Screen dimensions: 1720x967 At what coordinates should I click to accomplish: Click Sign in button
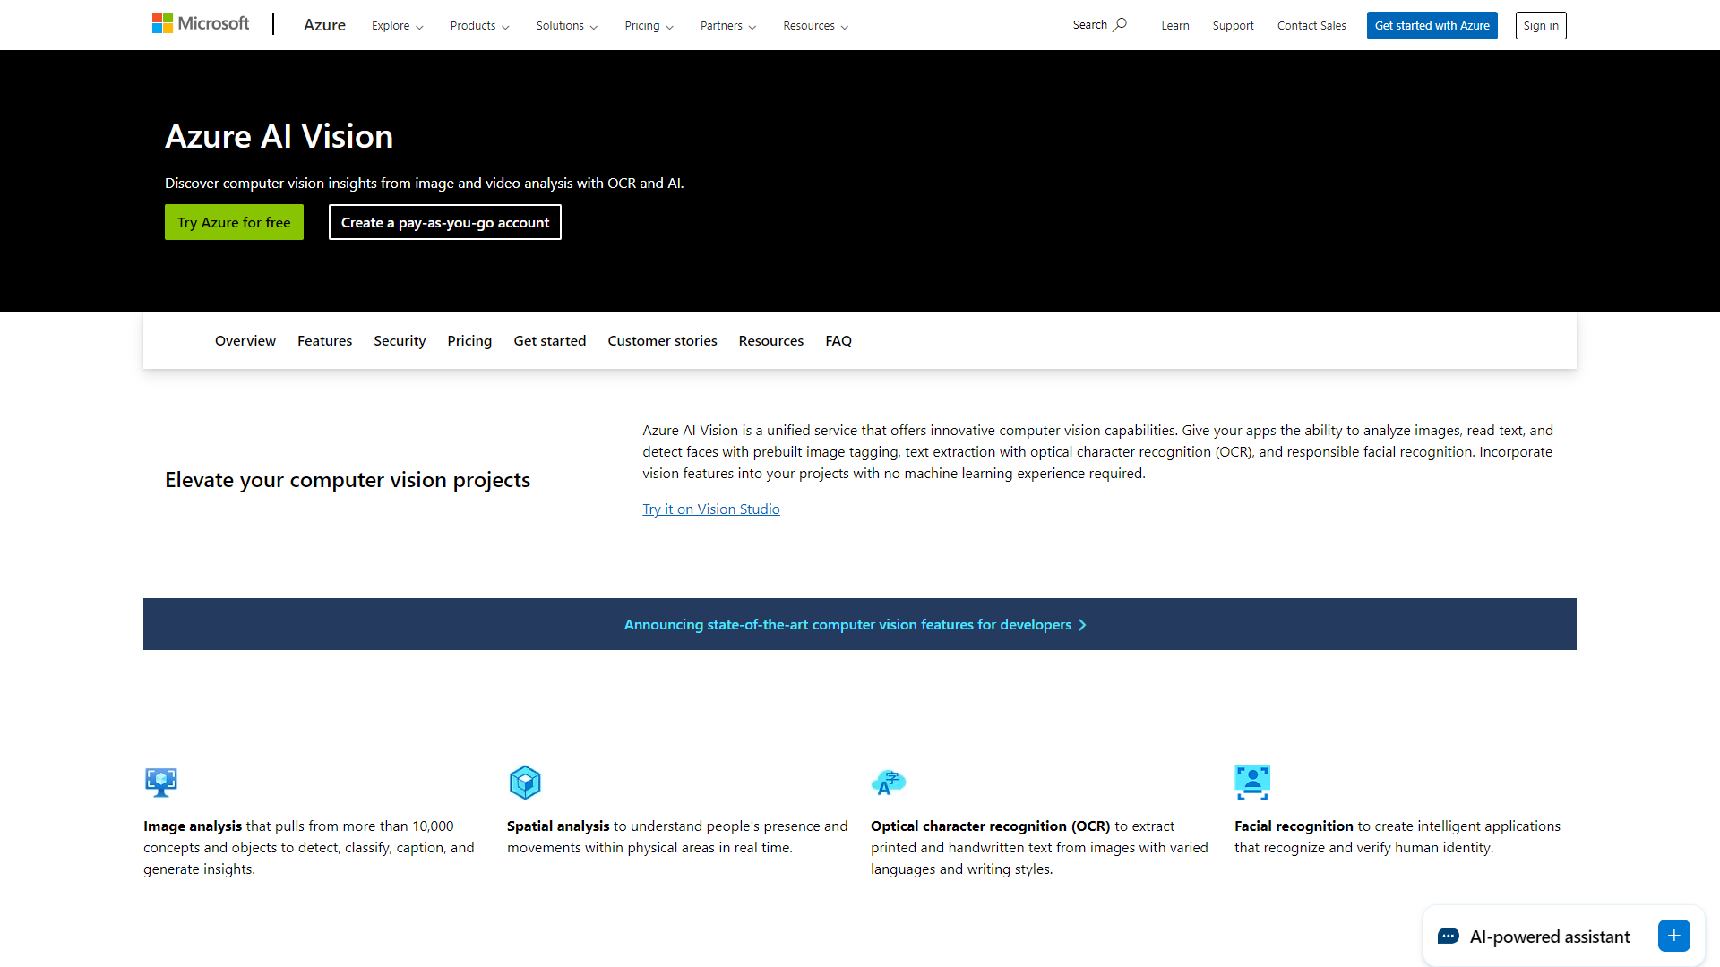(x=1541, y=25)
